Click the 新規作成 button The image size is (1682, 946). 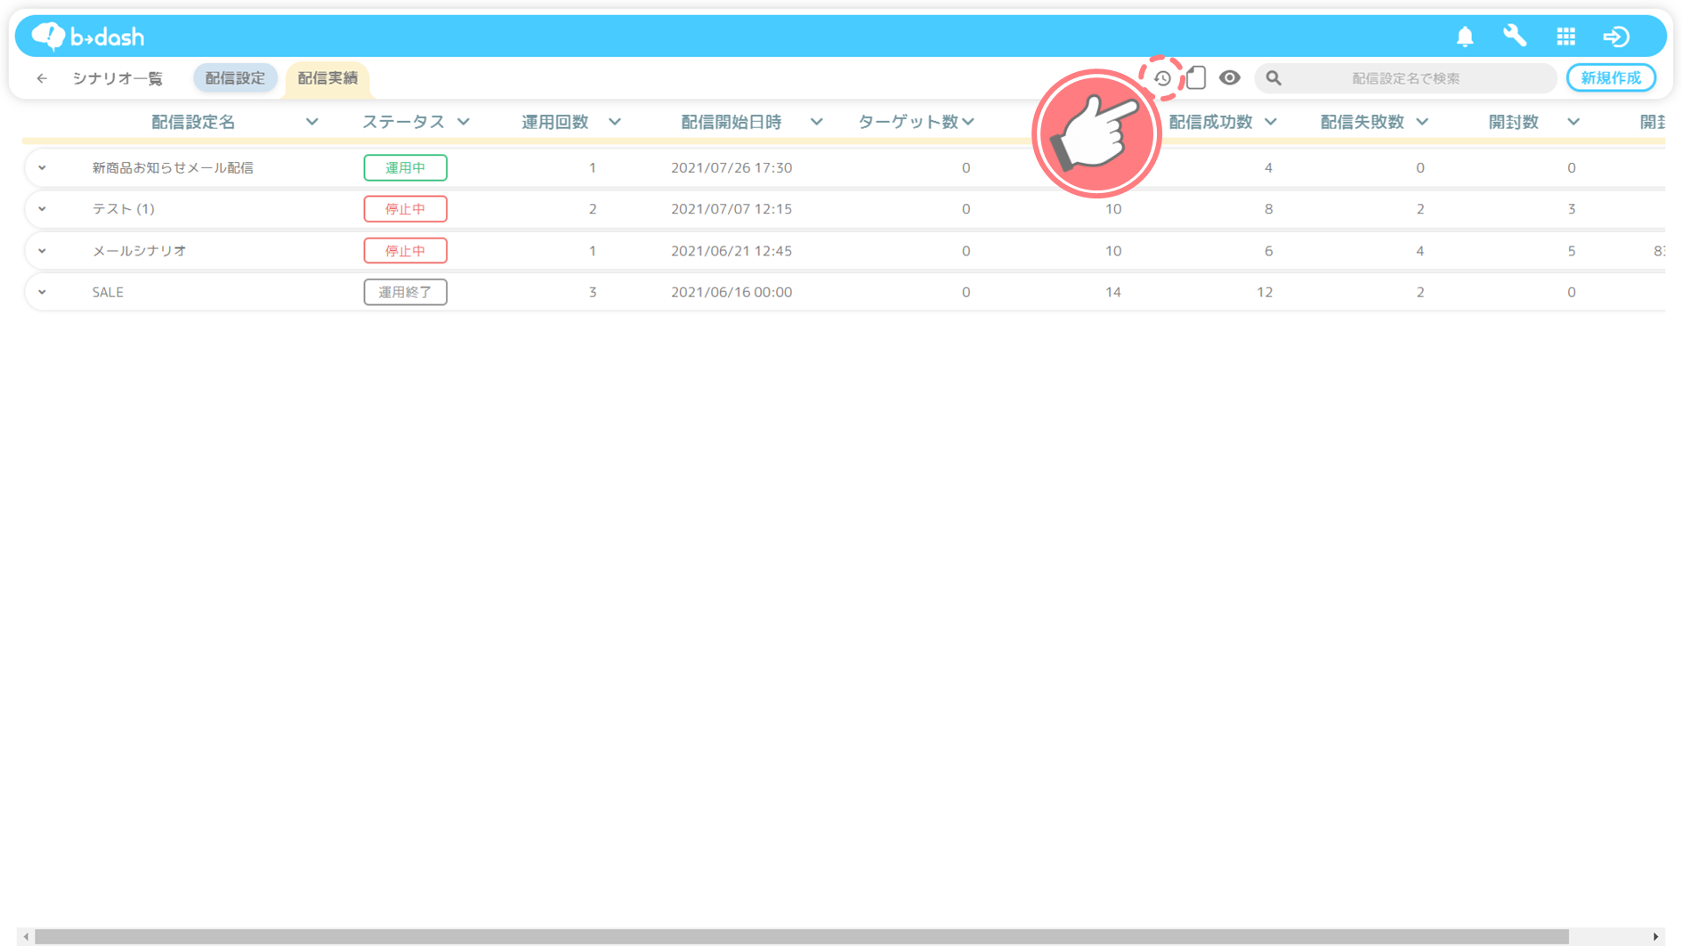click(x=1611, y=78)
